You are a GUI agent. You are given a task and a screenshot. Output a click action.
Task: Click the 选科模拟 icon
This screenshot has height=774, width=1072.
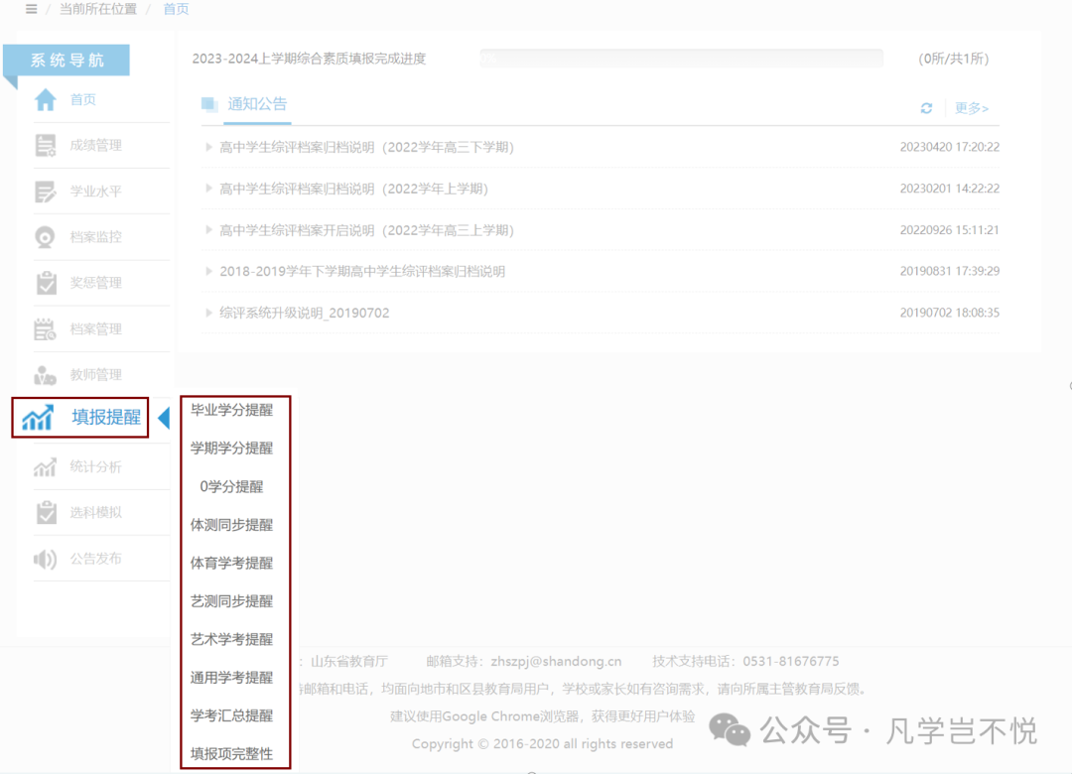(x=48, y=512)
